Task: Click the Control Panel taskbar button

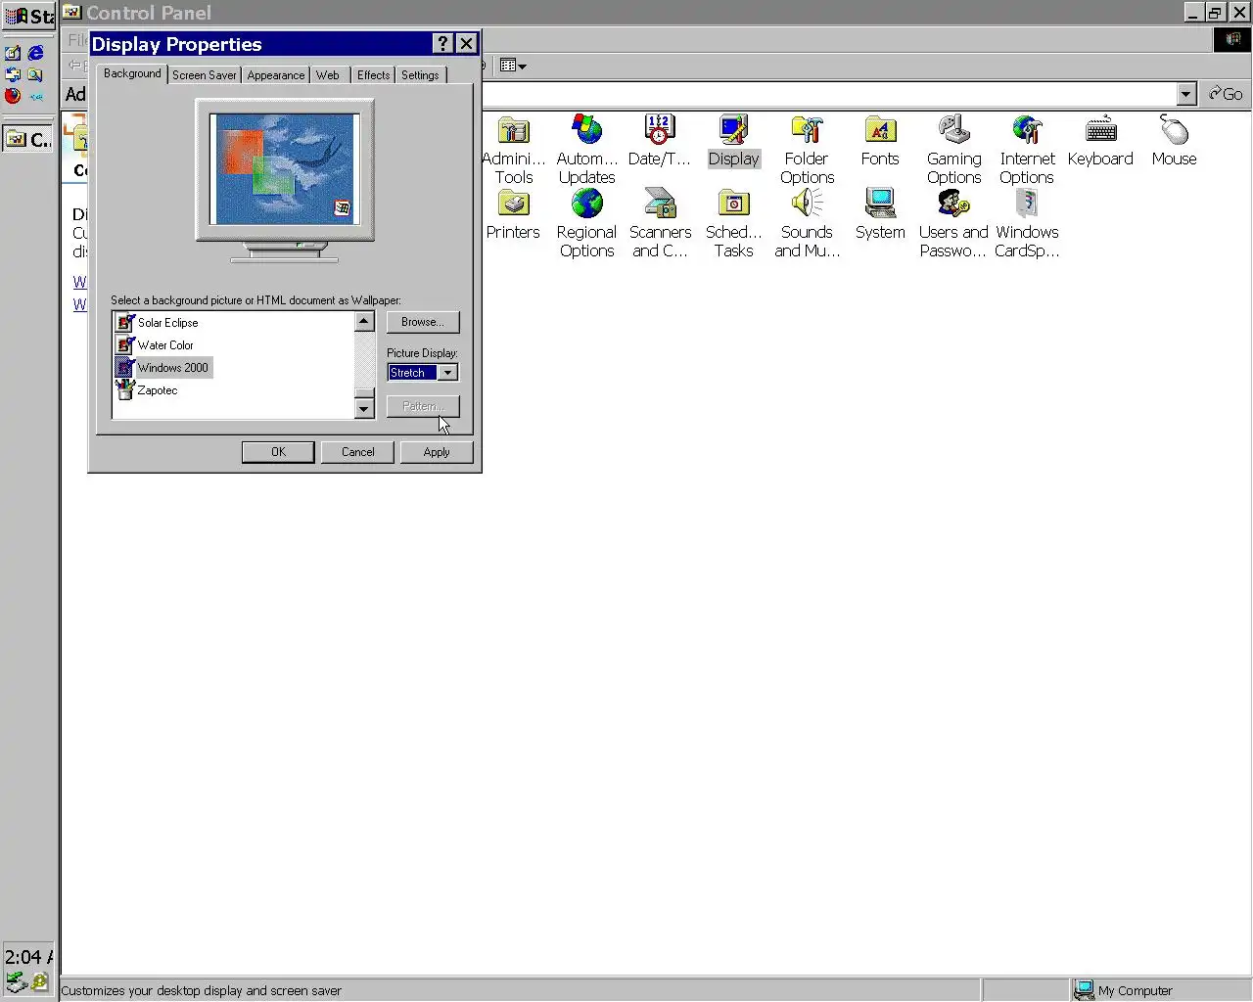Action: coord(28,140)
